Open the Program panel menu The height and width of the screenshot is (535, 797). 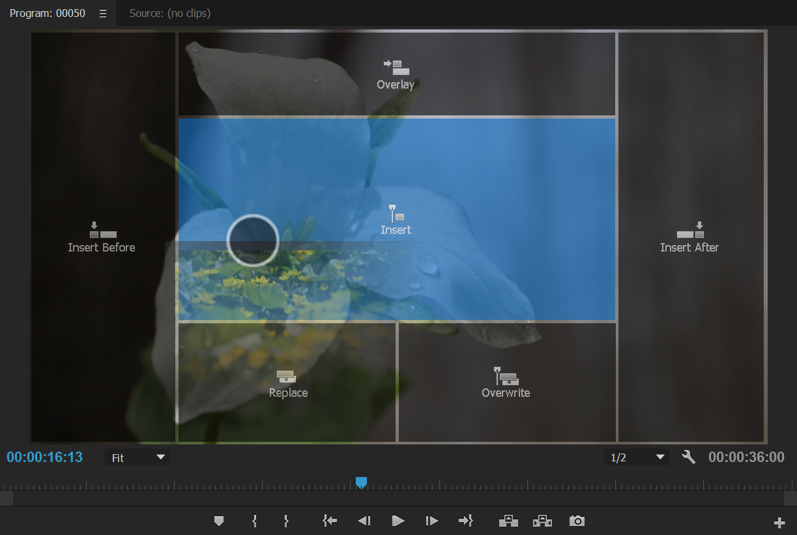102,12
